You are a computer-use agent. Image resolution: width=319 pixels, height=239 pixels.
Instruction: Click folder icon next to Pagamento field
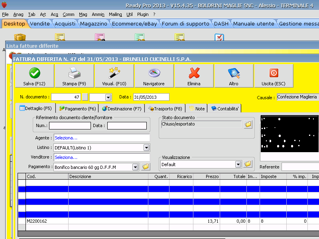point(146,167)
